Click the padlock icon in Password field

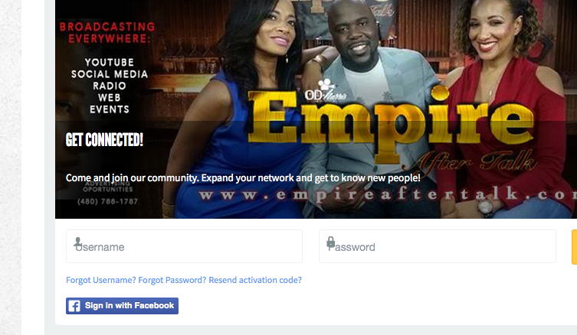[x=331, y=242]
